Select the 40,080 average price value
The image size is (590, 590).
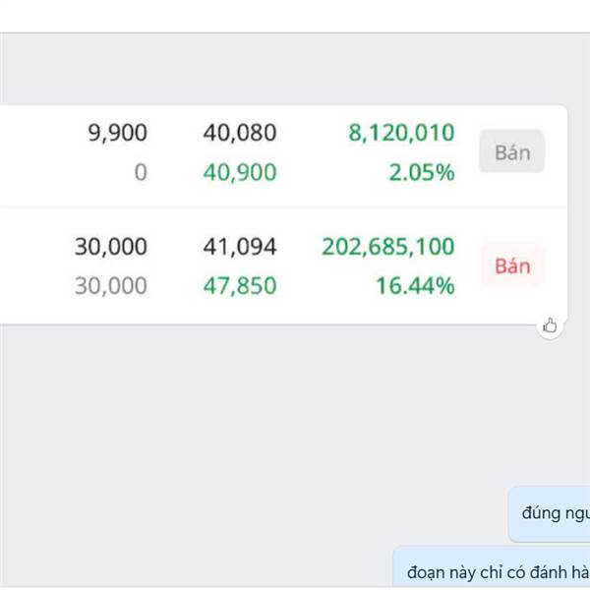240,133
